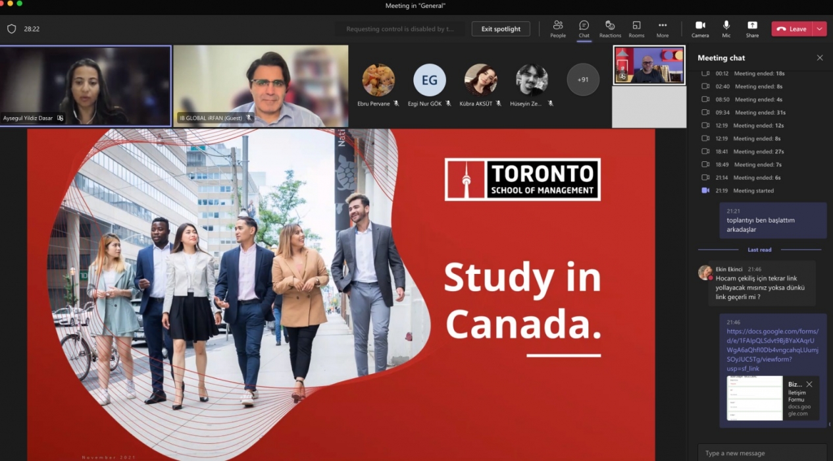
Task: Click Kübra AKSÜT's muted mic icon
Action: click(499, 103)
